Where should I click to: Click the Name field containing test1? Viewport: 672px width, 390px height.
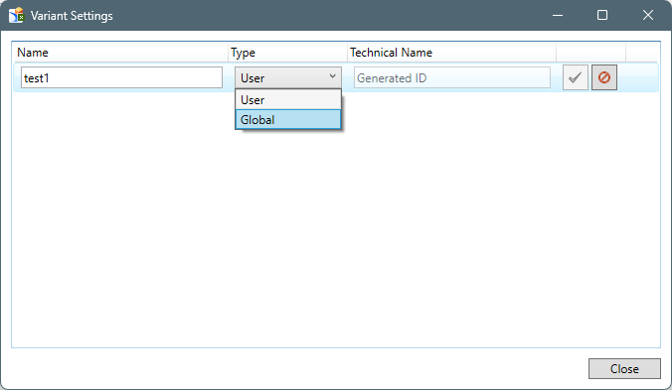pos(121,77)
